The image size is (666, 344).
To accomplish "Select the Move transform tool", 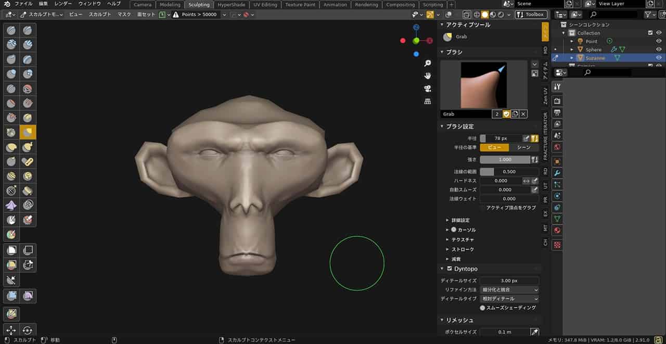I will [x=11, y=330].
